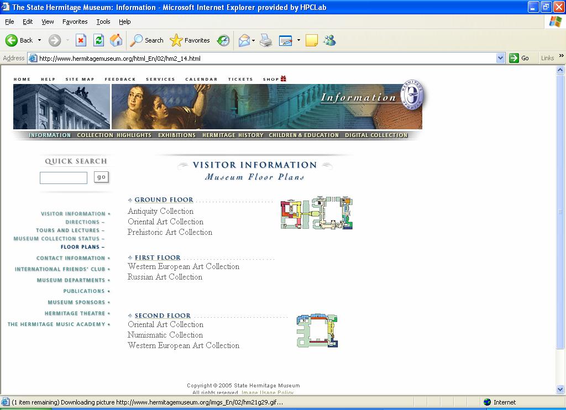The width and height of the screenshot is (566, 410).
Task: Open CONTACT INFORMATION sidebar link
Action: (x=71, y=258)
